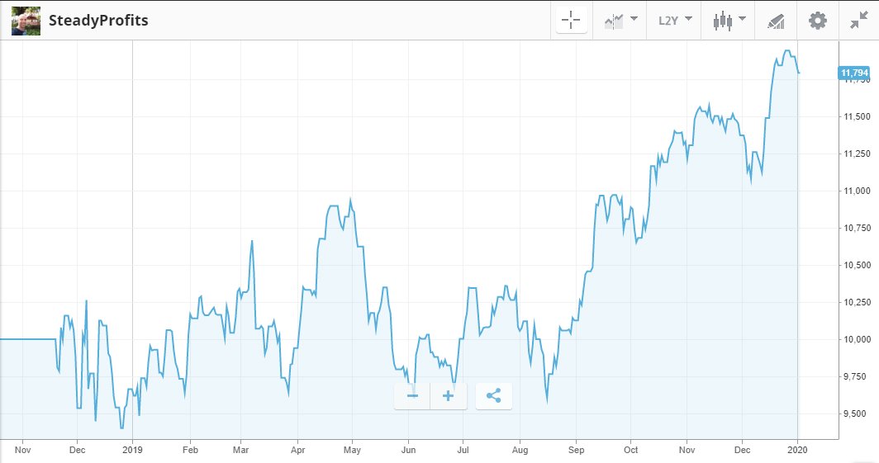Collapse the chart from fullscreen
Screen dimensions: 879x463
click(x=859, y=21)
